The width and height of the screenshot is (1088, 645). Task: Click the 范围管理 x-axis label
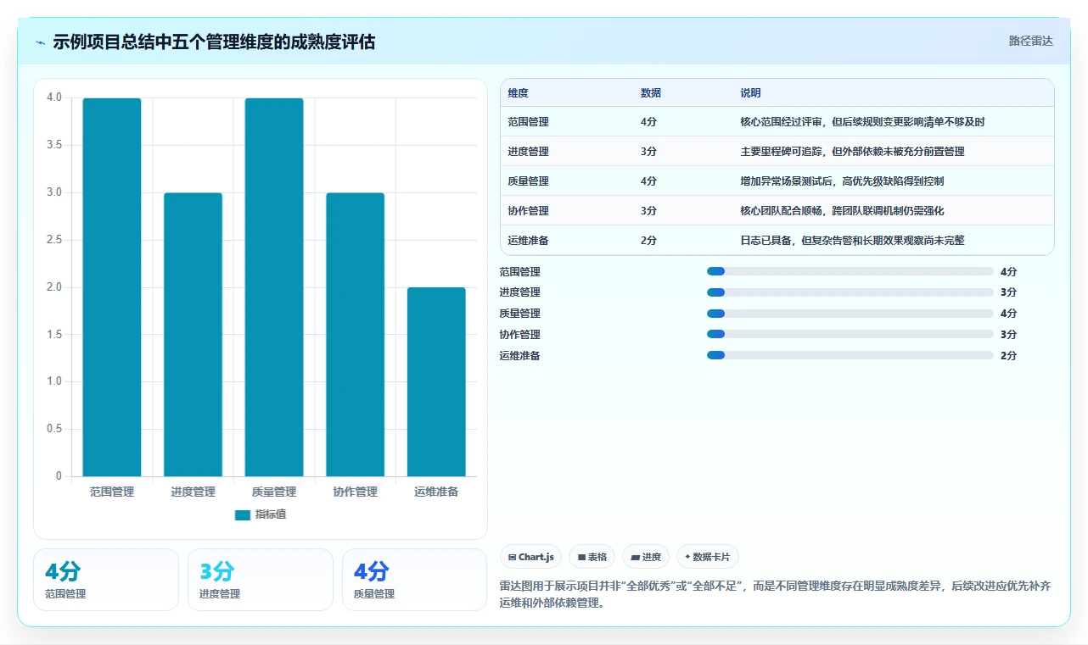point(112,492)
